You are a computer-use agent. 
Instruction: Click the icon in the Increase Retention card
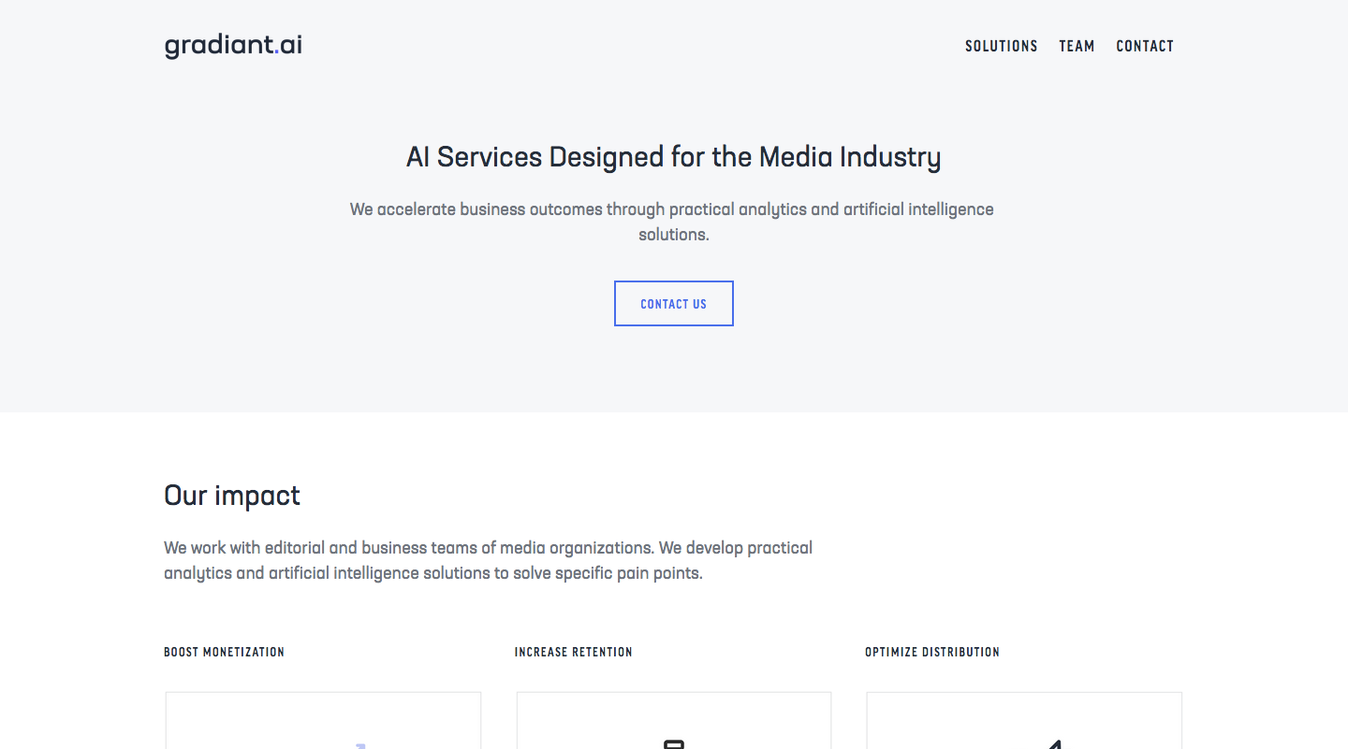[x=674, y=744]
